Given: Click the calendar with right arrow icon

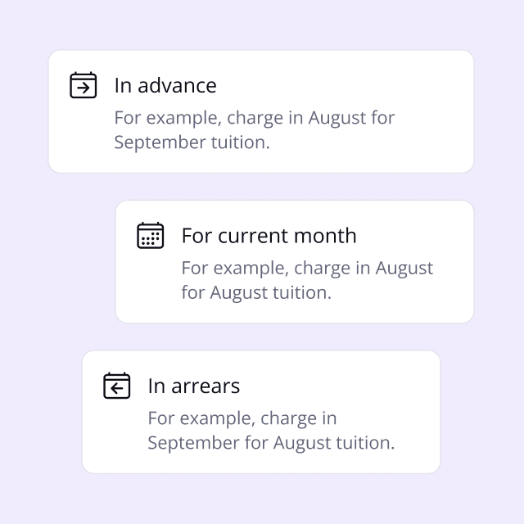Looking at the screenshot, I should tap(84, 85).
